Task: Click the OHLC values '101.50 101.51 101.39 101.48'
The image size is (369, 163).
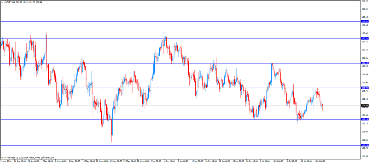Action: [29, 2]
